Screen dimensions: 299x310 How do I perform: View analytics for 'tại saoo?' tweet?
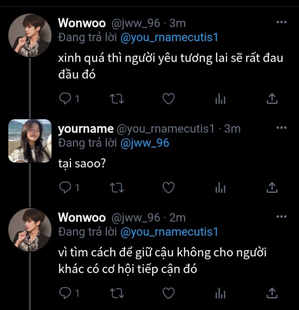click(x=220, y=188)
